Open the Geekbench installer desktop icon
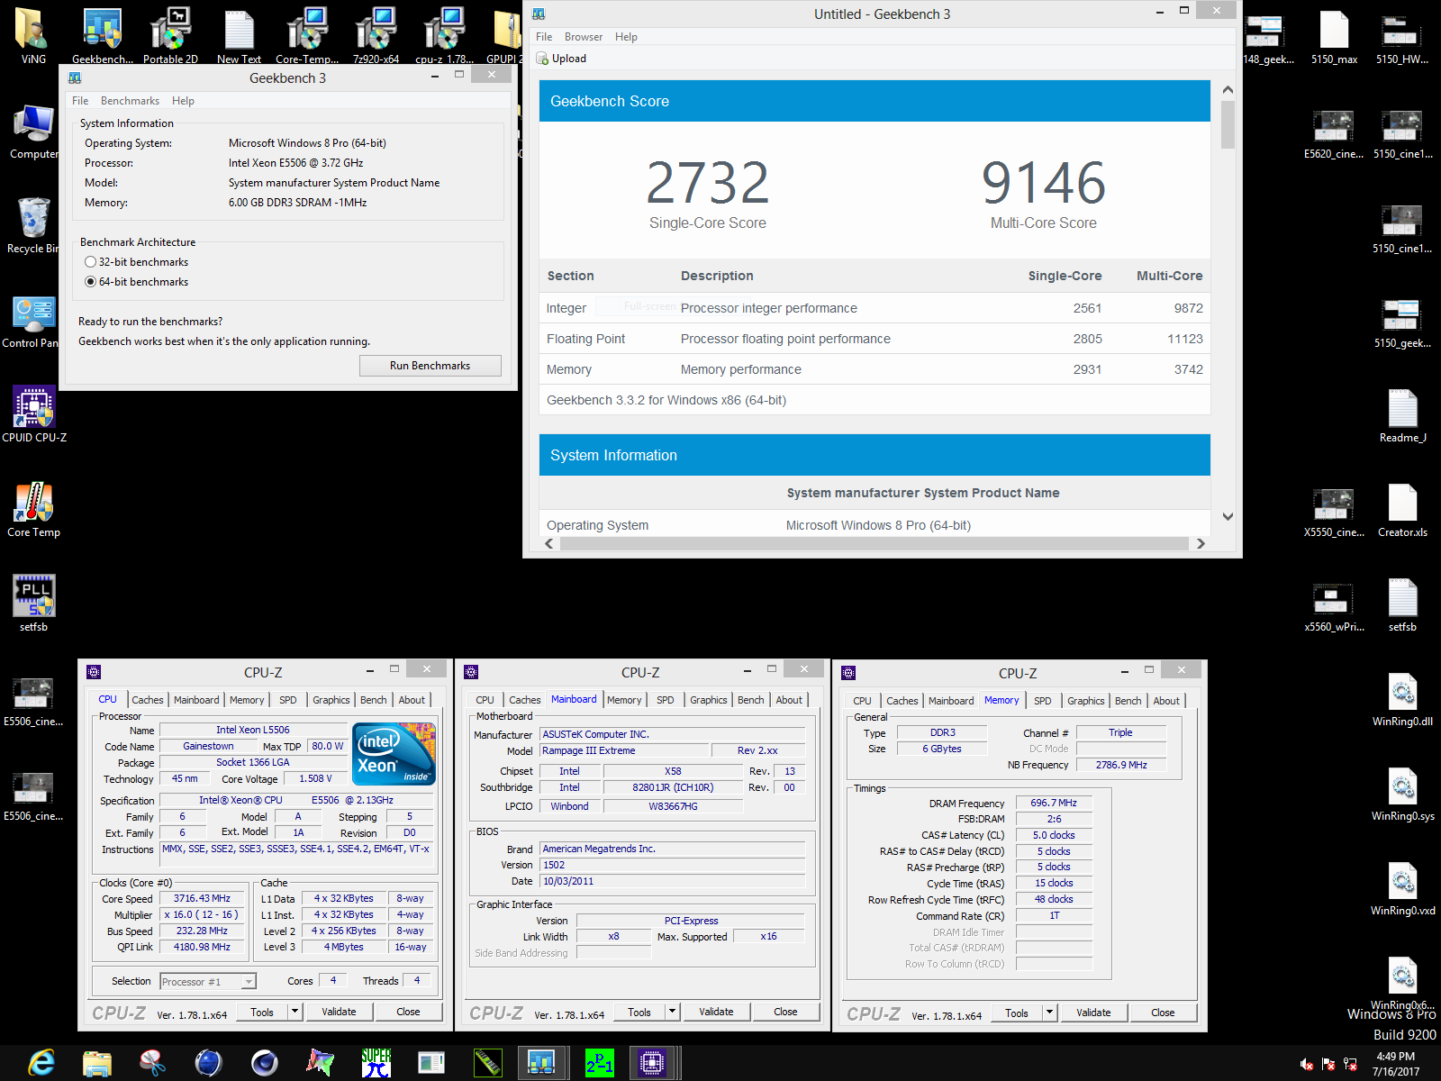Image resolution: width=1441 pixels, height=1081 pixels. pos(103,34)
